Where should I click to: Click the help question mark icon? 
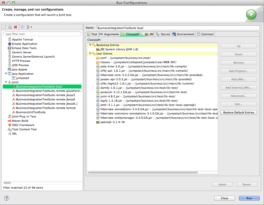tap(7, 198)
